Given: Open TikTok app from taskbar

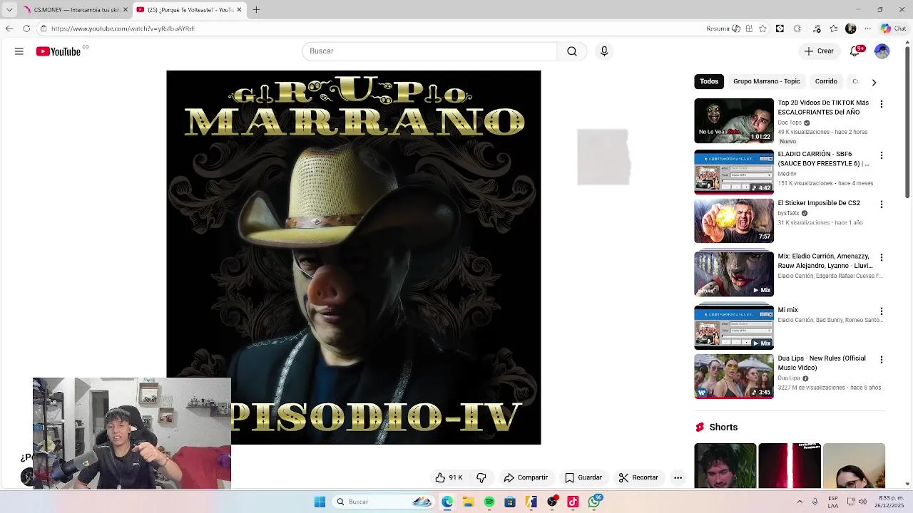Looking at the screenshot, I should (573, 502).
